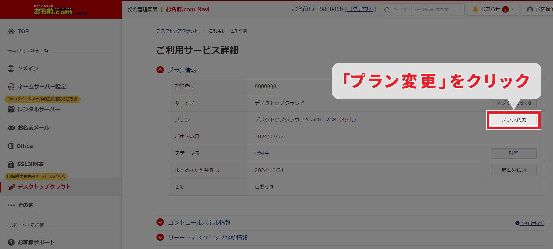Click contract number value 0000000
The image size is (553, 249).
(265, 87)
